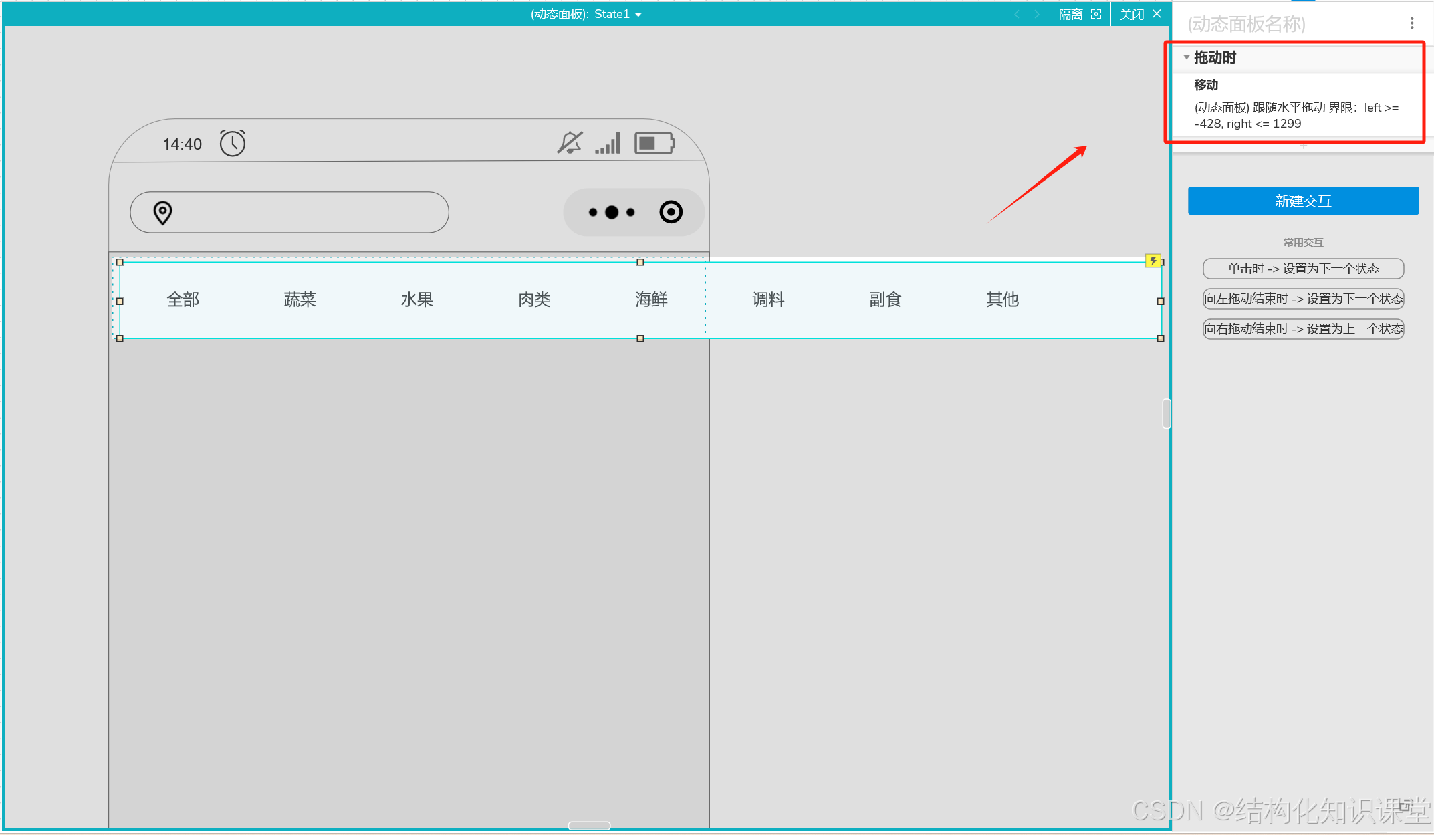This screenshot has height=835, width=1434.
Task: Select the 调料 category label
Action: (768, 300)
